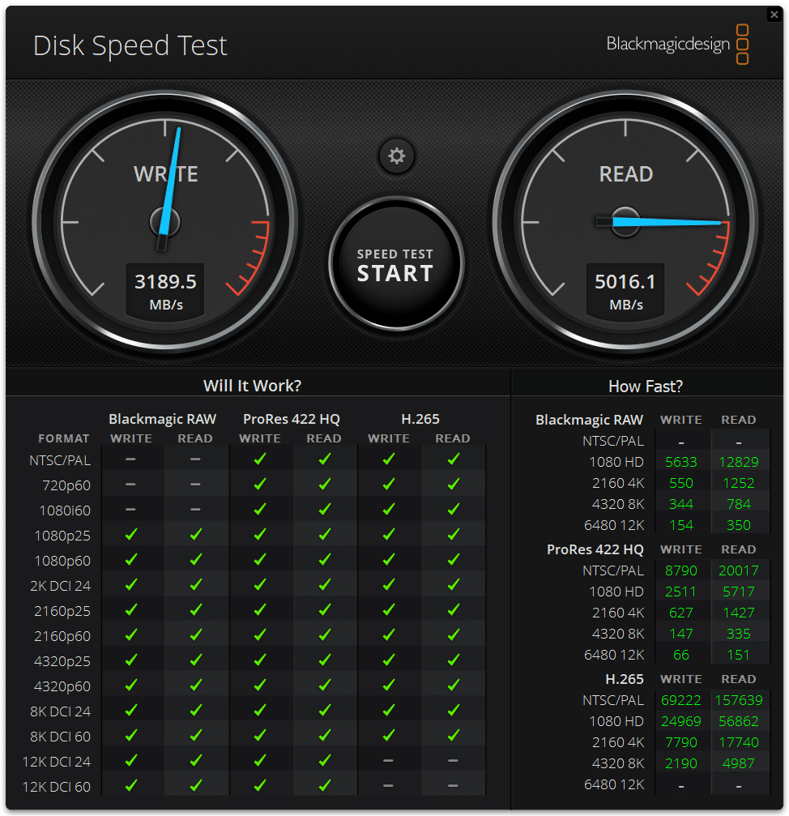
Task: Start the speed test
Action: click(x=396, y=264)
